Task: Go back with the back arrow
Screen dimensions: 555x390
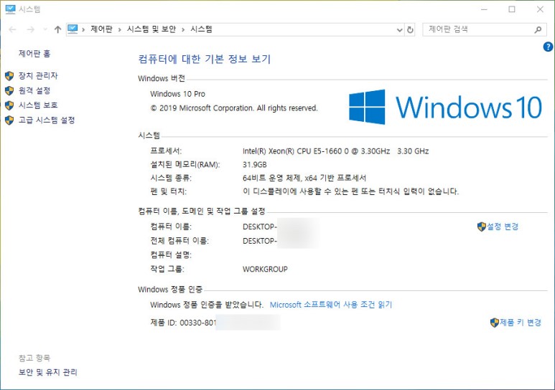Action: pyautogui.click(x=12, y=29)
